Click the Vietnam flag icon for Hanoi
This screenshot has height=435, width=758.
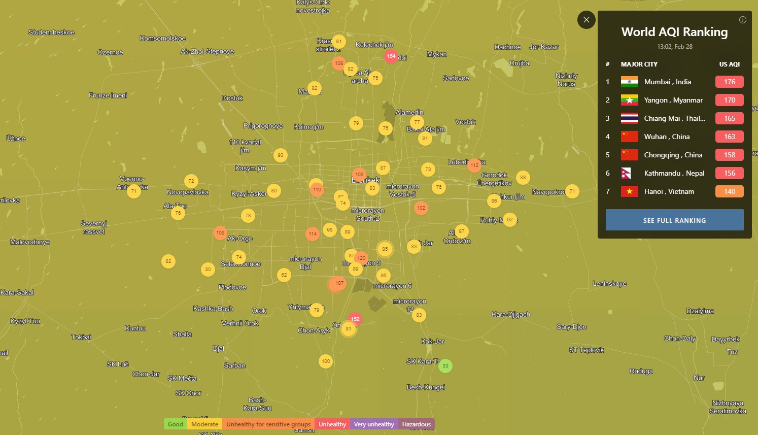(629, 191)
